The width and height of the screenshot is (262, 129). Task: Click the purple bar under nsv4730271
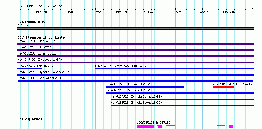135,44
